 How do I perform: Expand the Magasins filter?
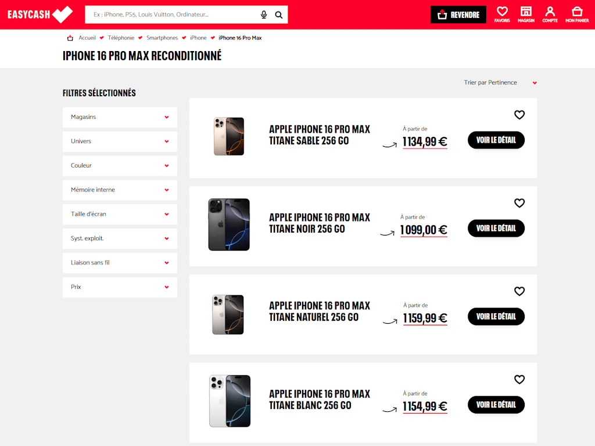tap(120, 117)
